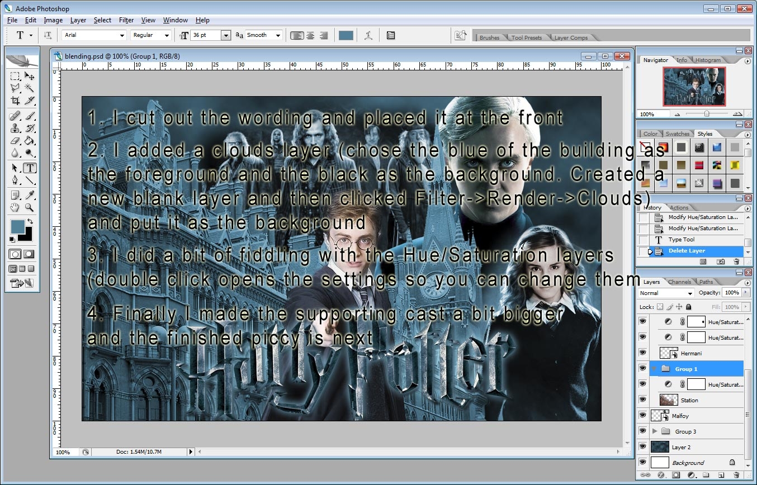Toggle Lock transparent pixels in Layers panel
The image size is (757, 485).
pos(660,307)
